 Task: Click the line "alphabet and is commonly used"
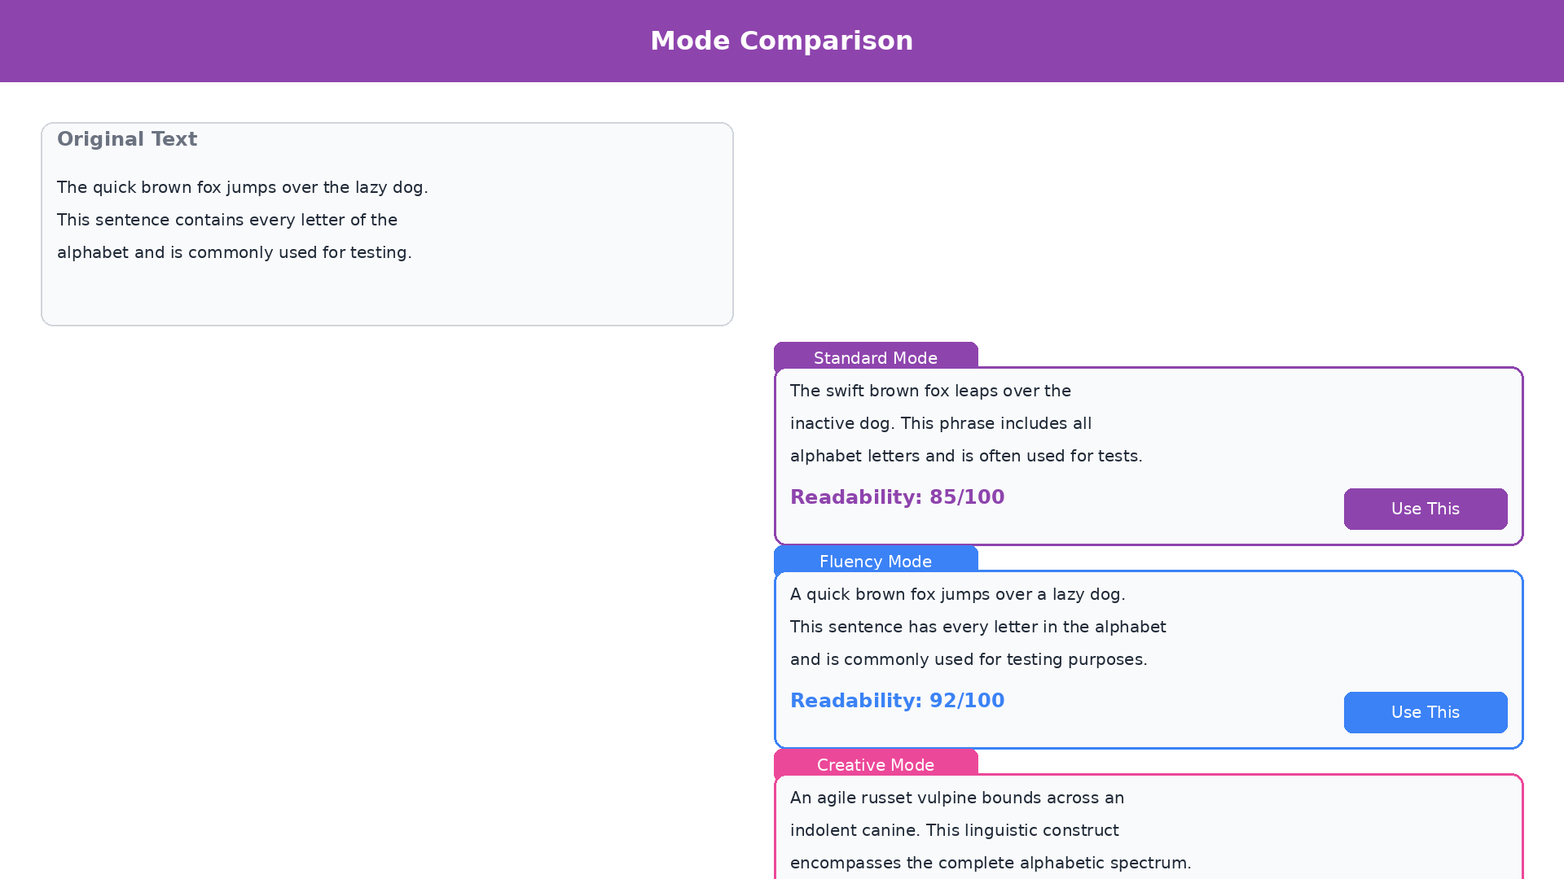click(x=235, y=252)
